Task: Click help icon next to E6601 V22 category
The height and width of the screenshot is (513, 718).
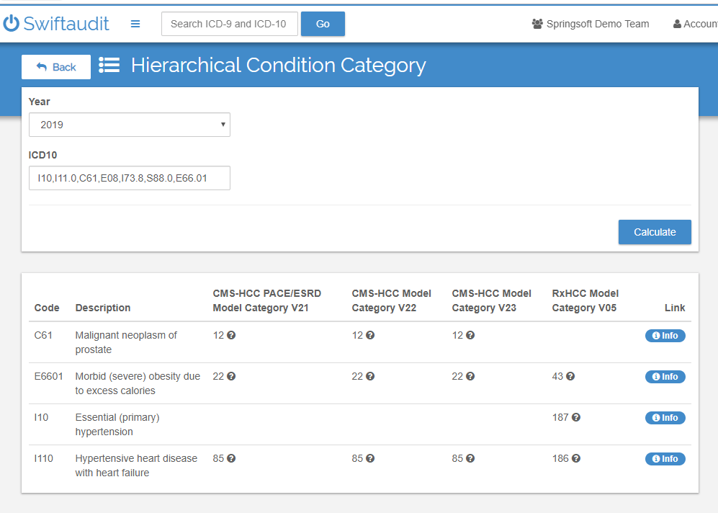Action: point(370,377)
